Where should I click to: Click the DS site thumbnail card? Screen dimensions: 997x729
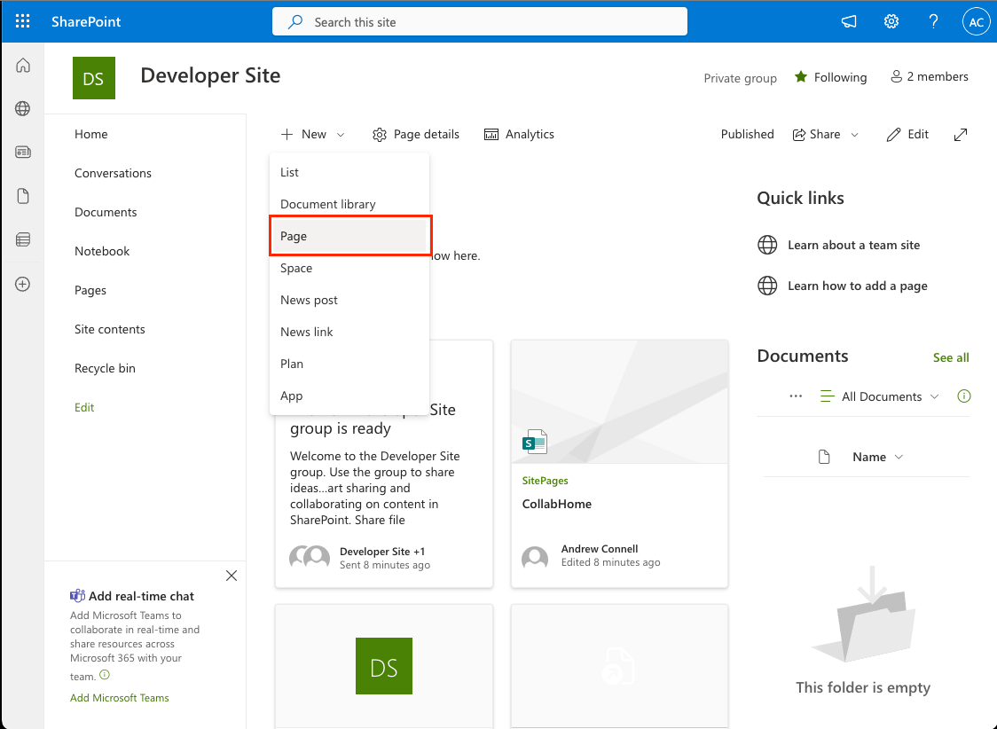[x=384, y=665]
